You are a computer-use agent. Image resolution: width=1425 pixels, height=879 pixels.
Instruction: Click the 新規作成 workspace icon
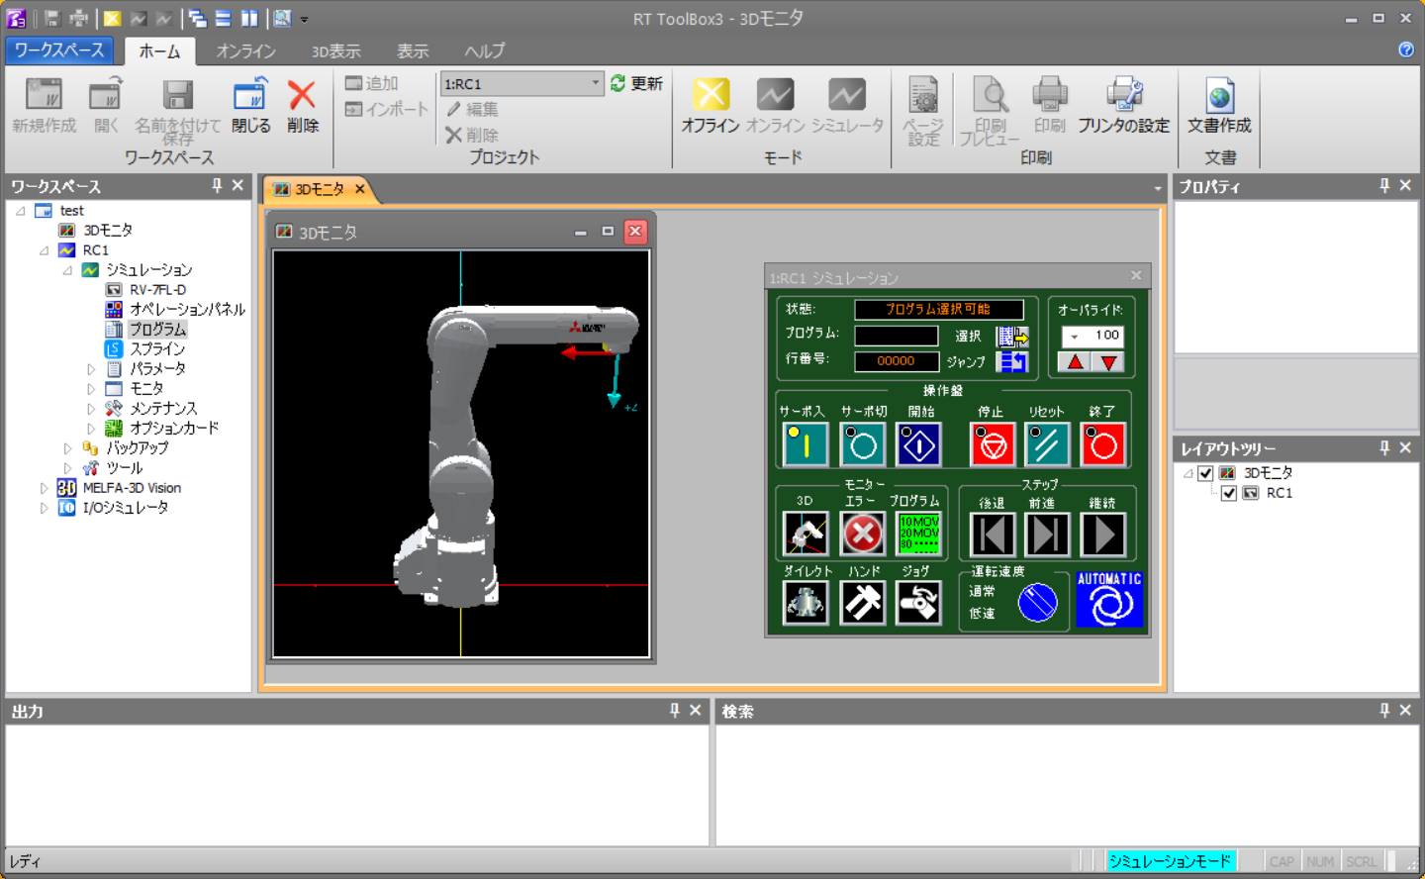[x=44, y=106]
